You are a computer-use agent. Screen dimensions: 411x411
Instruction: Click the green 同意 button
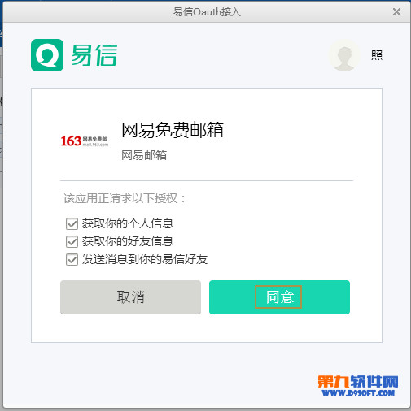pyautogui.click(x=279, y=297)
